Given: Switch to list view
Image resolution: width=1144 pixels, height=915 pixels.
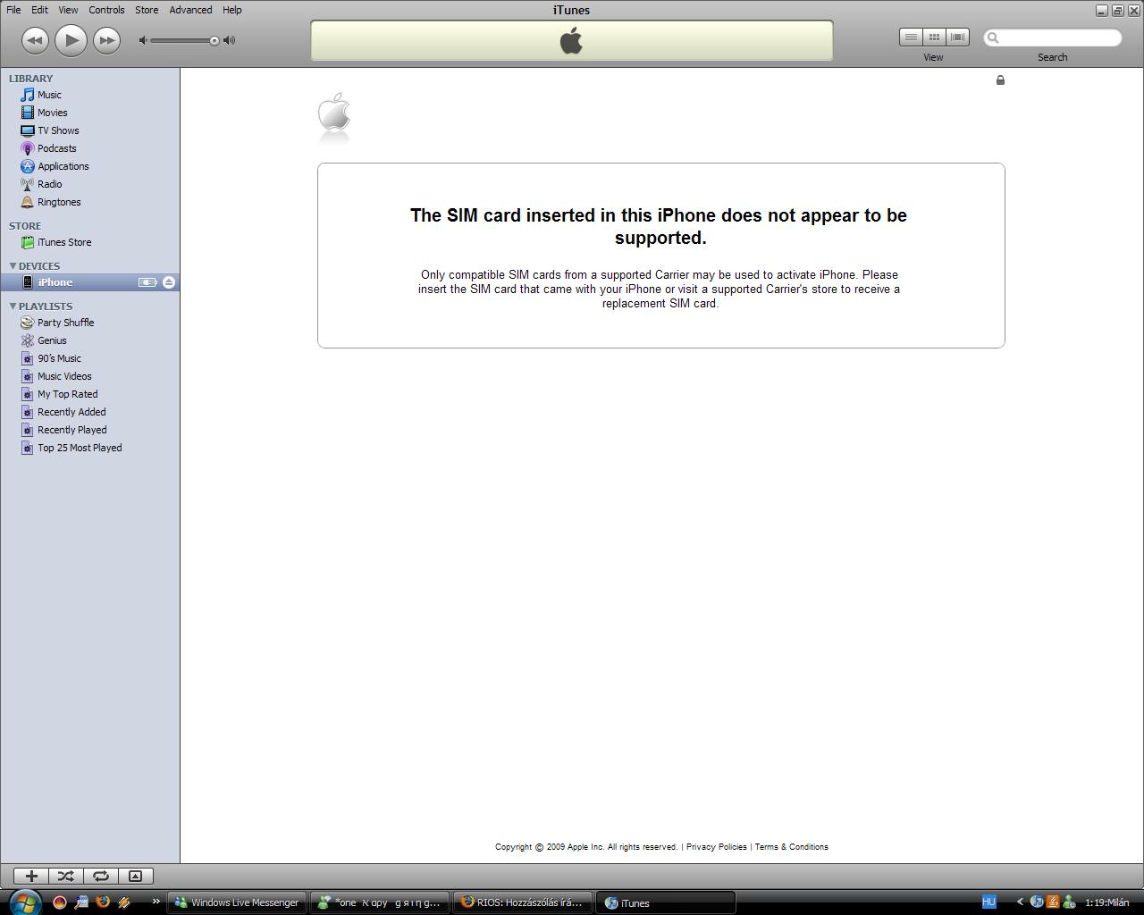Looking at the screenshot, I should (x=911, y=38).
